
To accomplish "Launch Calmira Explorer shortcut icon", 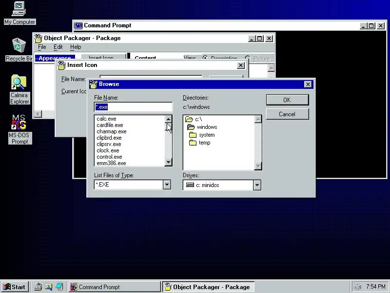I will coord(19,89).
